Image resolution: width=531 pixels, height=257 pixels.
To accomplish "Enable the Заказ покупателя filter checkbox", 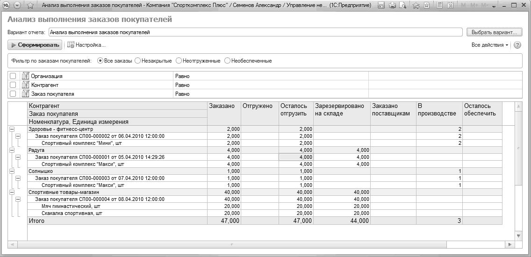I will (13, 94).
